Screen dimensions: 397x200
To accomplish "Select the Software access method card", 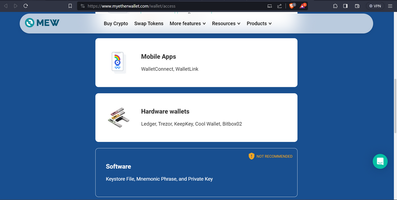I will (196, 173).
